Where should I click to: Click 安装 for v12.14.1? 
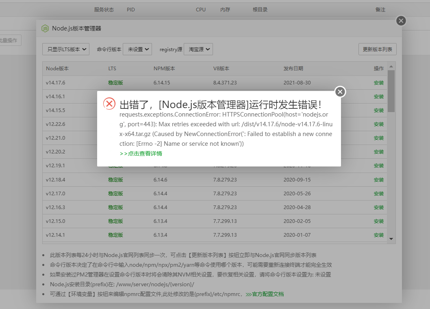pos(378,235)
